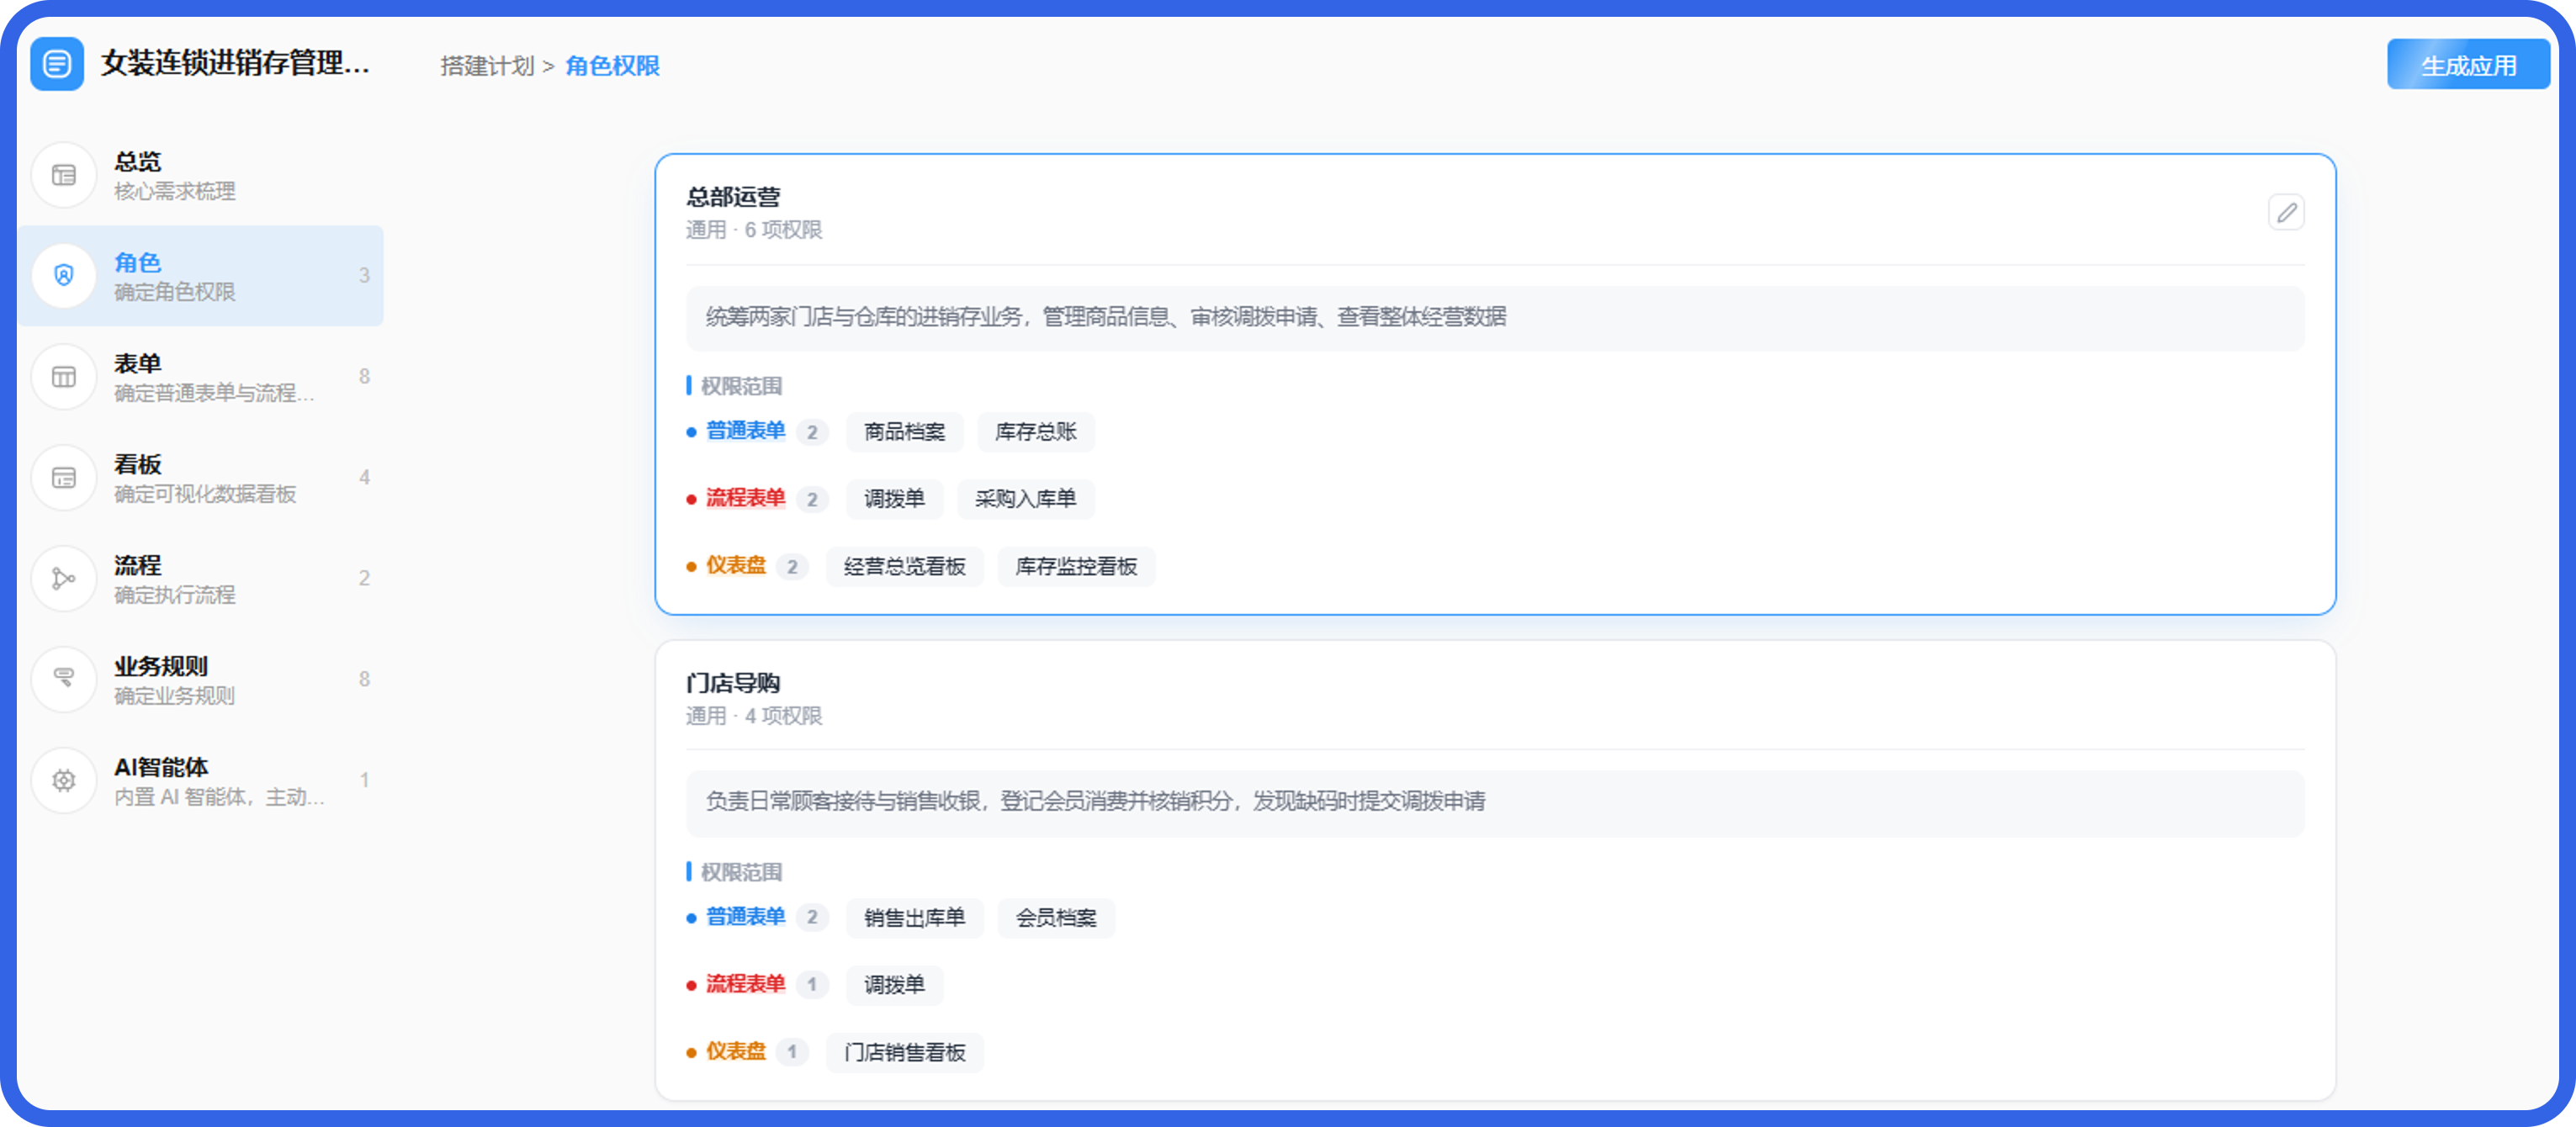Click the 总部运营 role description text
Screen dimensions: 2576x1127
point(1106,317)
